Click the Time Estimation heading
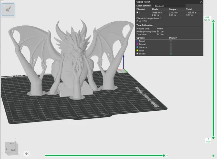Screen dimensions: 217x159 point(145,25)
